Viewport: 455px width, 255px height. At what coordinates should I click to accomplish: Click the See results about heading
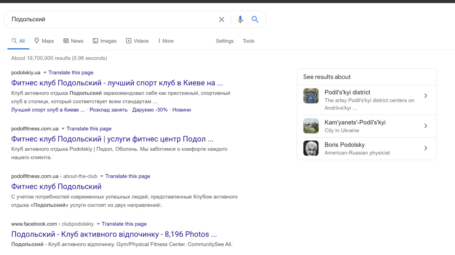tap(327, 77)
